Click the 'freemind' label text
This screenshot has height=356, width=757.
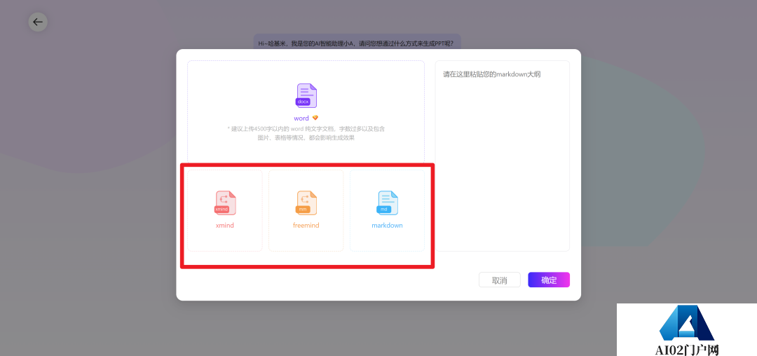click(306, 225)
